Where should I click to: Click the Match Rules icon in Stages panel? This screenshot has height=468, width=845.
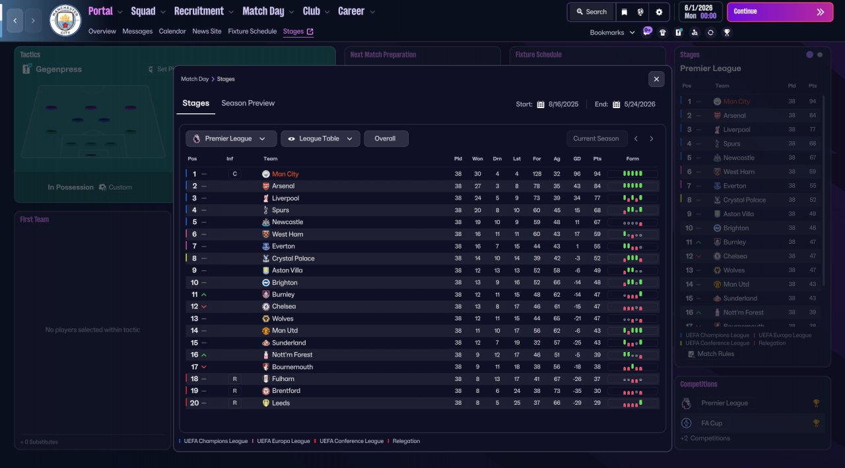691,354
